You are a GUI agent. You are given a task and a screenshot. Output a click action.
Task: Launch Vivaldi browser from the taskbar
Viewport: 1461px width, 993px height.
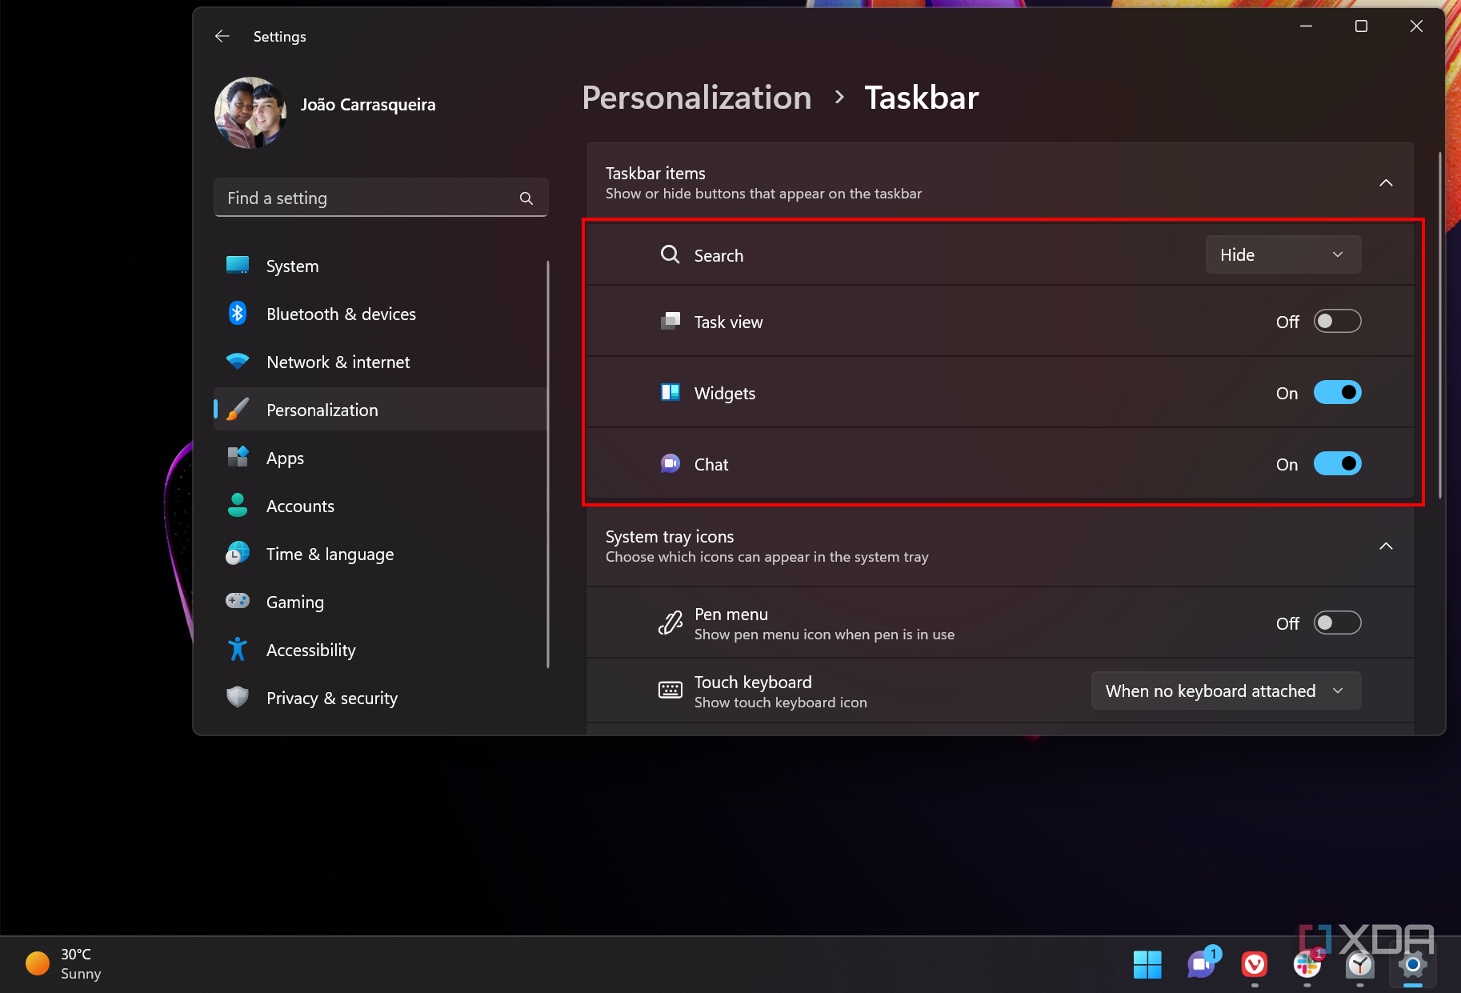[x=1254, y=964]
